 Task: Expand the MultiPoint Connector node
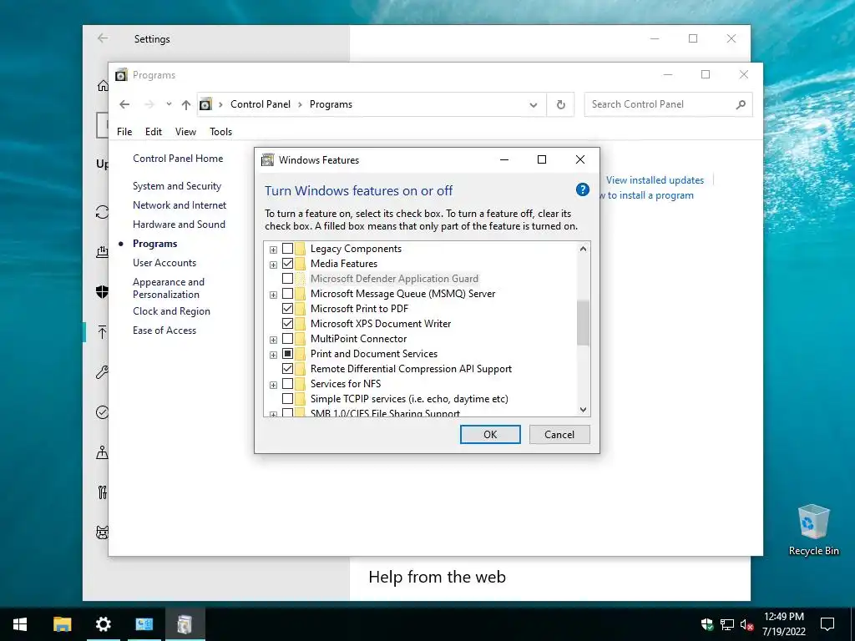[273, 341]
